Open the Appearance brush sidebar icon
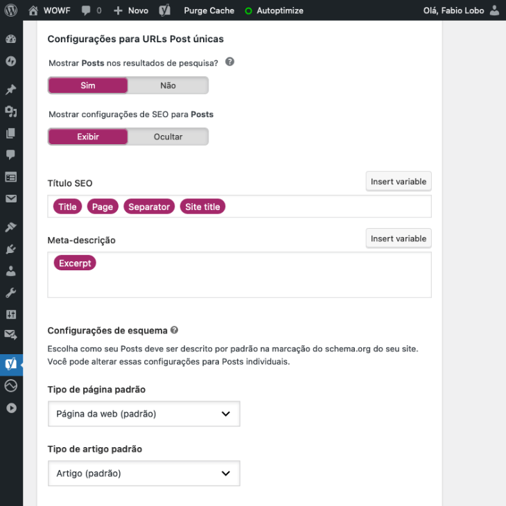 11,227
